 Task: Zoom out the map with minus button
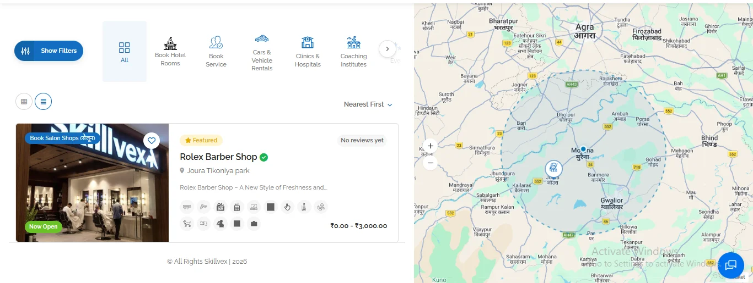click(x=431, y=163)
